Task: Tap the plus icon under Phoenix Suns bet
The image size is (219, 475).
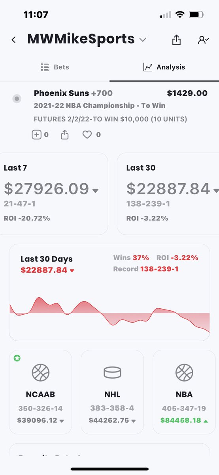Action: (36, 135)
